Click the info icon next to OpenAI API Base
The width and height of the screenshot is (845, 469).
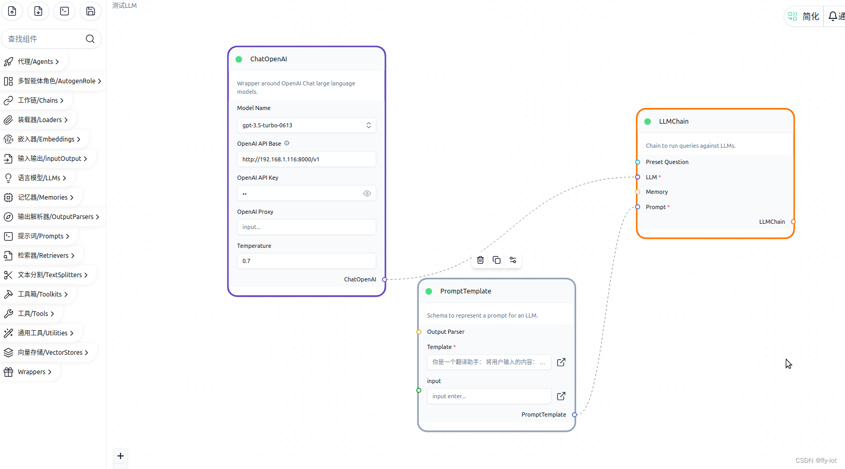pyautogui.click(x=287, y=143)
